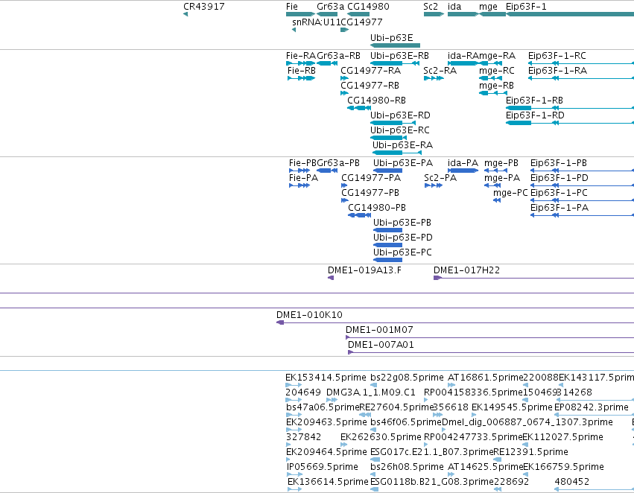Click the Ubi-p63E-RC transcript label

pos(400,130)
